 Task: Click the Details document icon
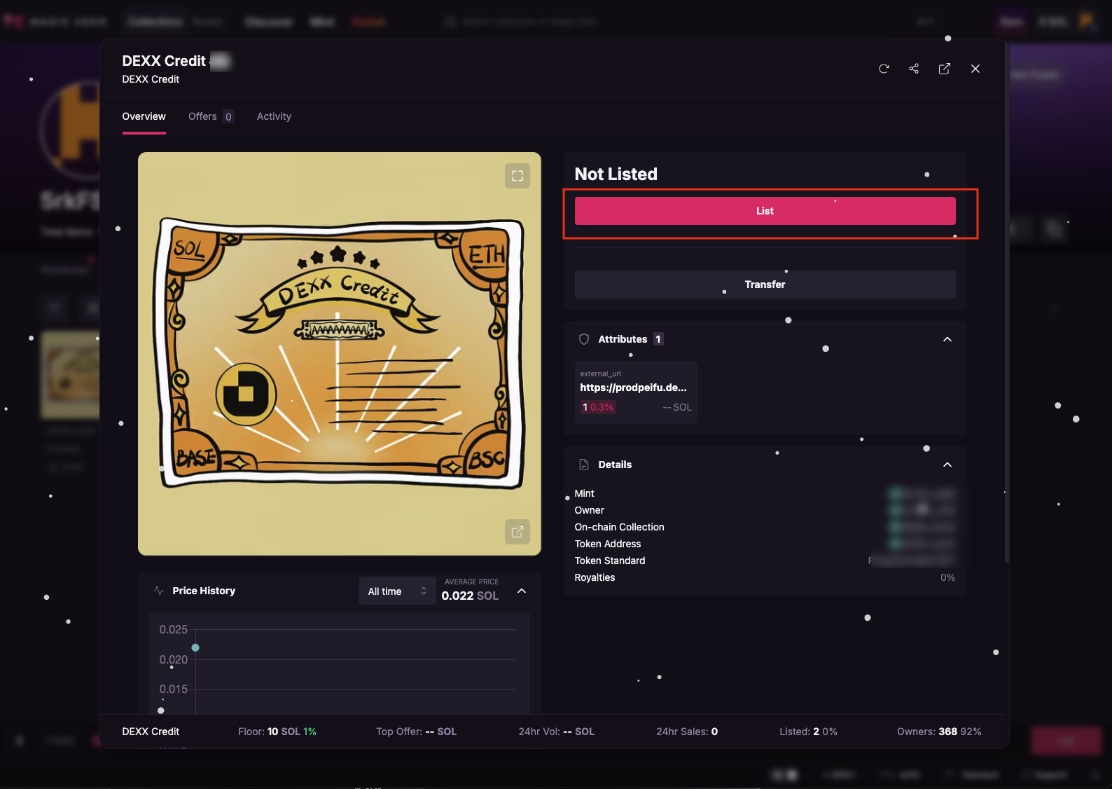[x=584, y=465]
